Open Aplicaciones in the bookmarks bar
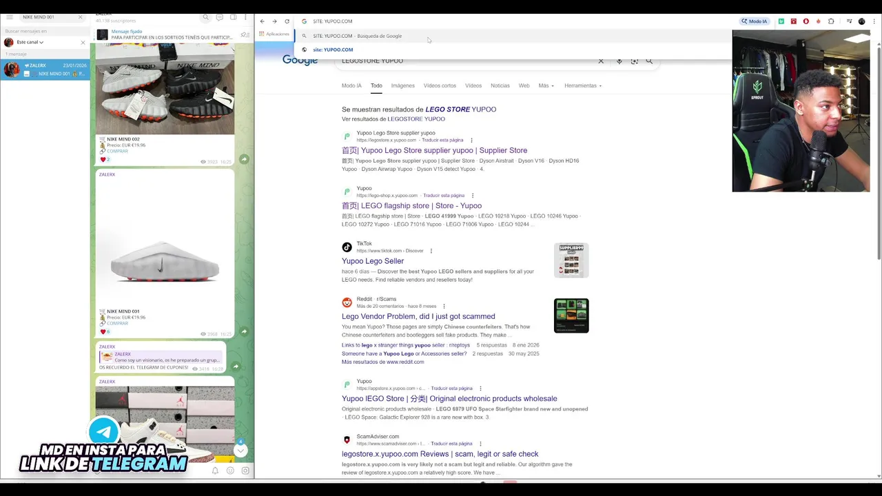 coord(275,34)
